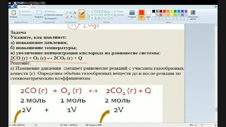Click the 50% zoom level text
226x127 pixels.
pos(191,125)
